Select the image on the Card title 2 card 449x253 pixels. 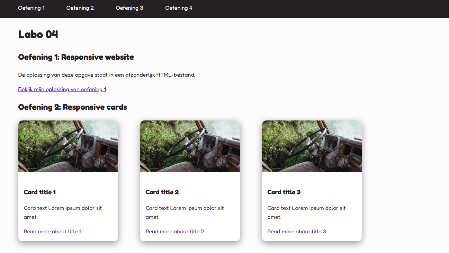click(x=190, y=146)
